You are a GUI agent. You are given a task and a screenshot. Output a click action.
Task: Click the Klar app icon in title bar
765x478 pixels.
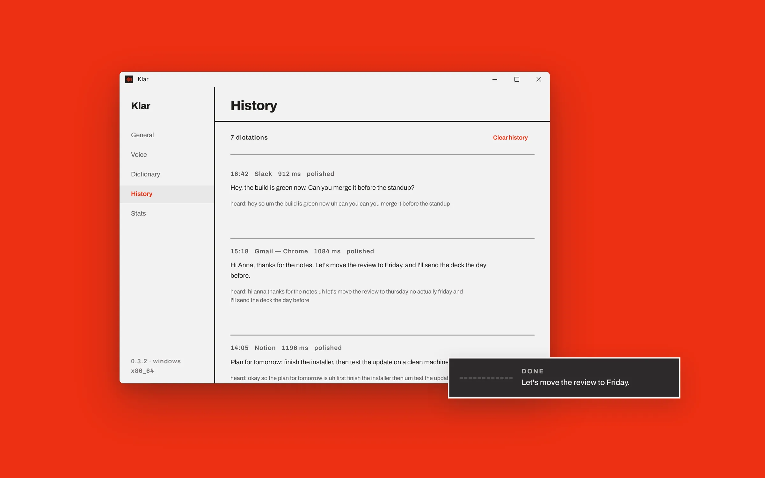(129, 79)
